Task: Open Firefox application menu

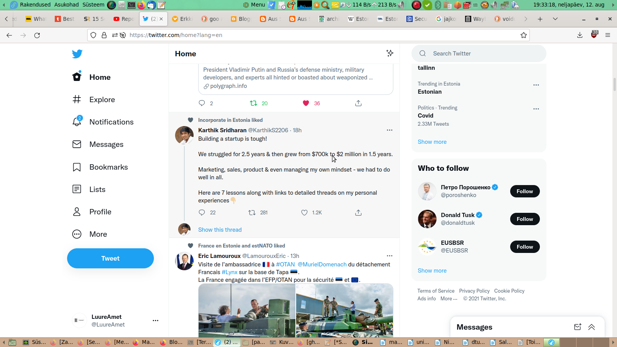Action: pyautogui.click(x=608, y=35)
